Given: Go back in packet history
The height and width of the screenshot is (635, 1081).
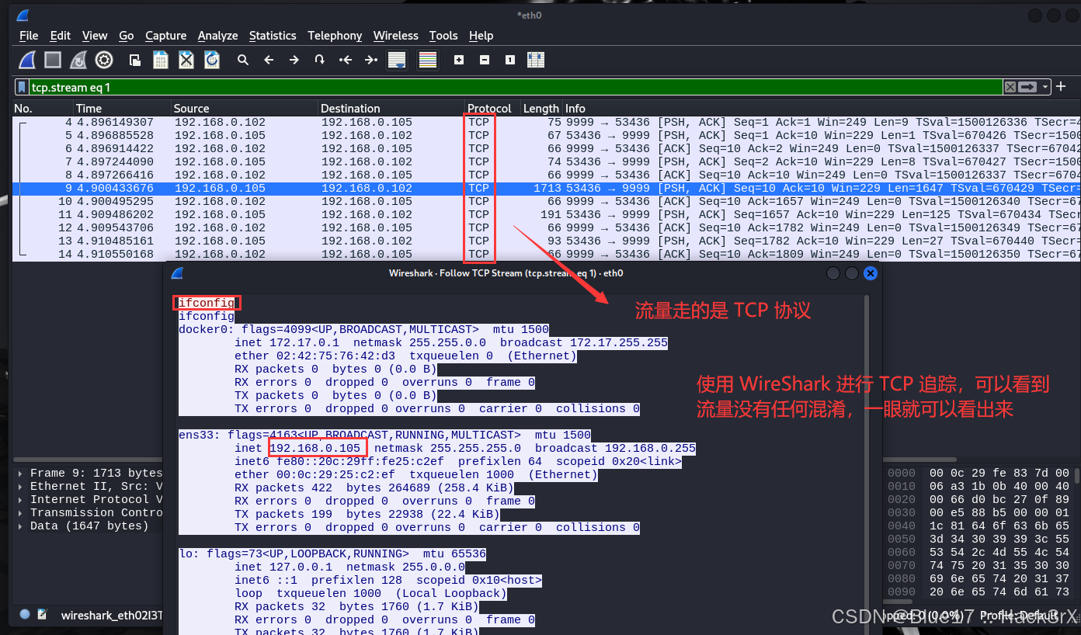Looking at the screenshot, I should 269,60.
